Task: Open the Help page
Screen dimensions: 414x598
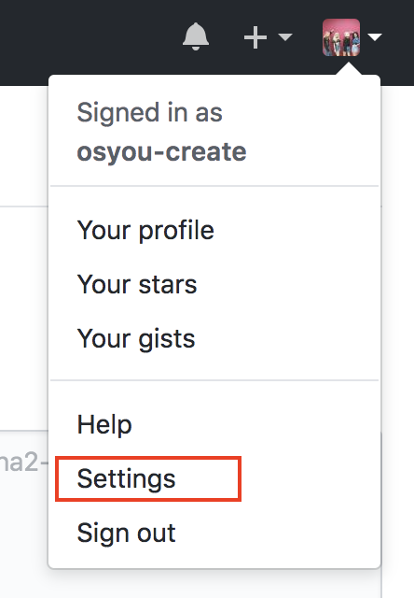Action: click(x=104, y=424)
